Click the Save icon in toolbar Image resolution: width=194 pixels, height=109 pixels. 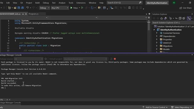19,8
